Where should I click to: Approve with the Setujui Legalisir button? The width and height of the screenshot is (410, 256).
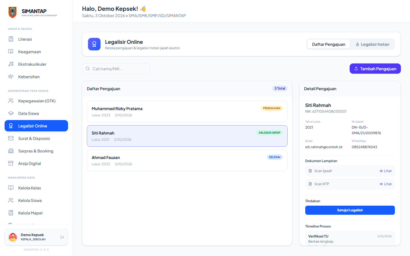[x=350, y=210]
